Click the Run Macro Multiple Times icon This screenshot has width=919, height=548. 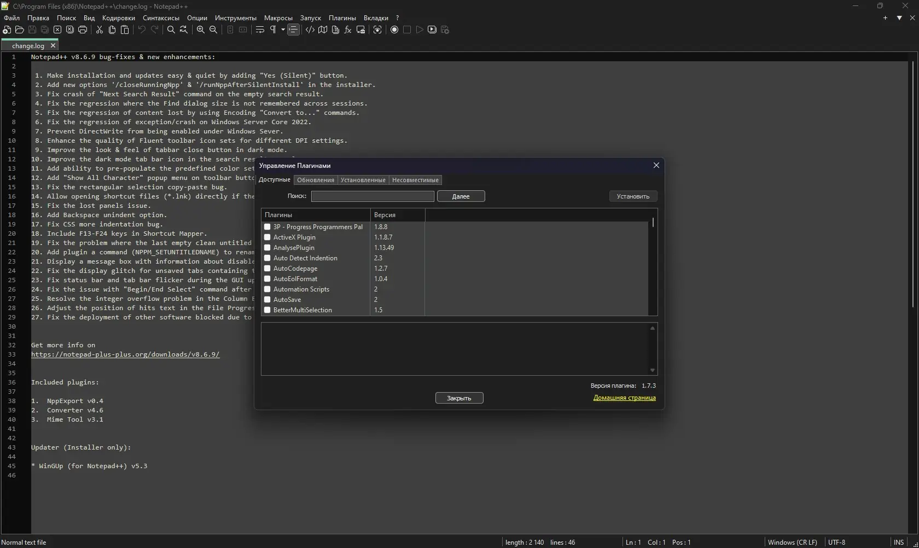[x=432, y=30]
